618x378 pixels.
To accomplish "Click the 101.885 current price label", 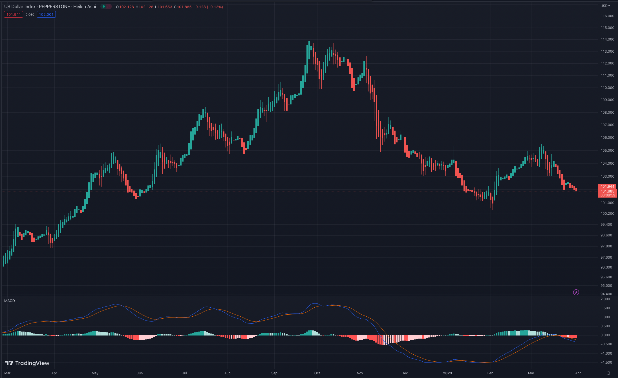I will (x=607, y=191).
